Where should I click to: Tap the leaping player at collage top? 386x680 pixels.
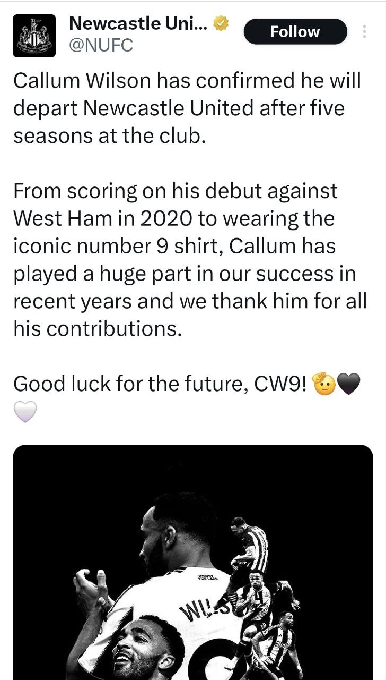pyautogui.click(x=249, y=547)
